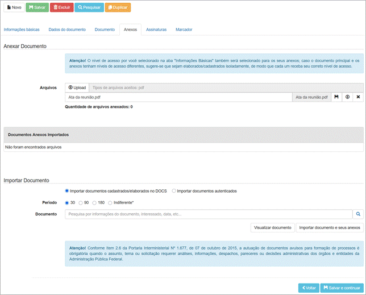The width and height of the screenshot is (366, 295).
Task: Click the Documento search input field
Action: click(208, 214)
